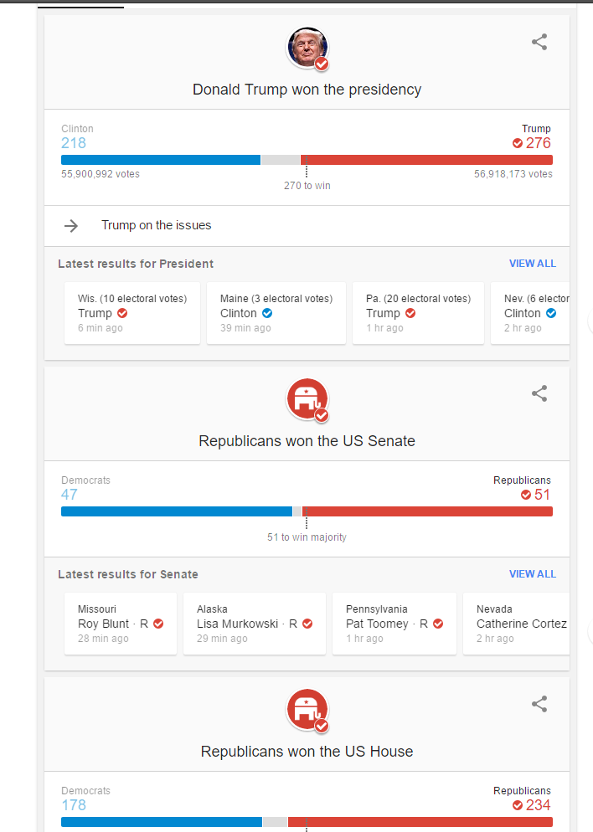593x832 pixels.
Task: Open Maine 3 electoral votes result card
Action: [x=276, y=313]
